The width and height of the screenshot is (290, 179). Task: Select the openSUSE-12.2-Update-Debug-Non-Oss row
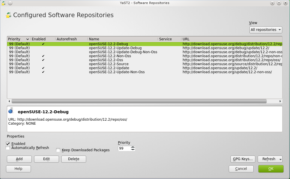pyautogui.click(x=145, y=52)
